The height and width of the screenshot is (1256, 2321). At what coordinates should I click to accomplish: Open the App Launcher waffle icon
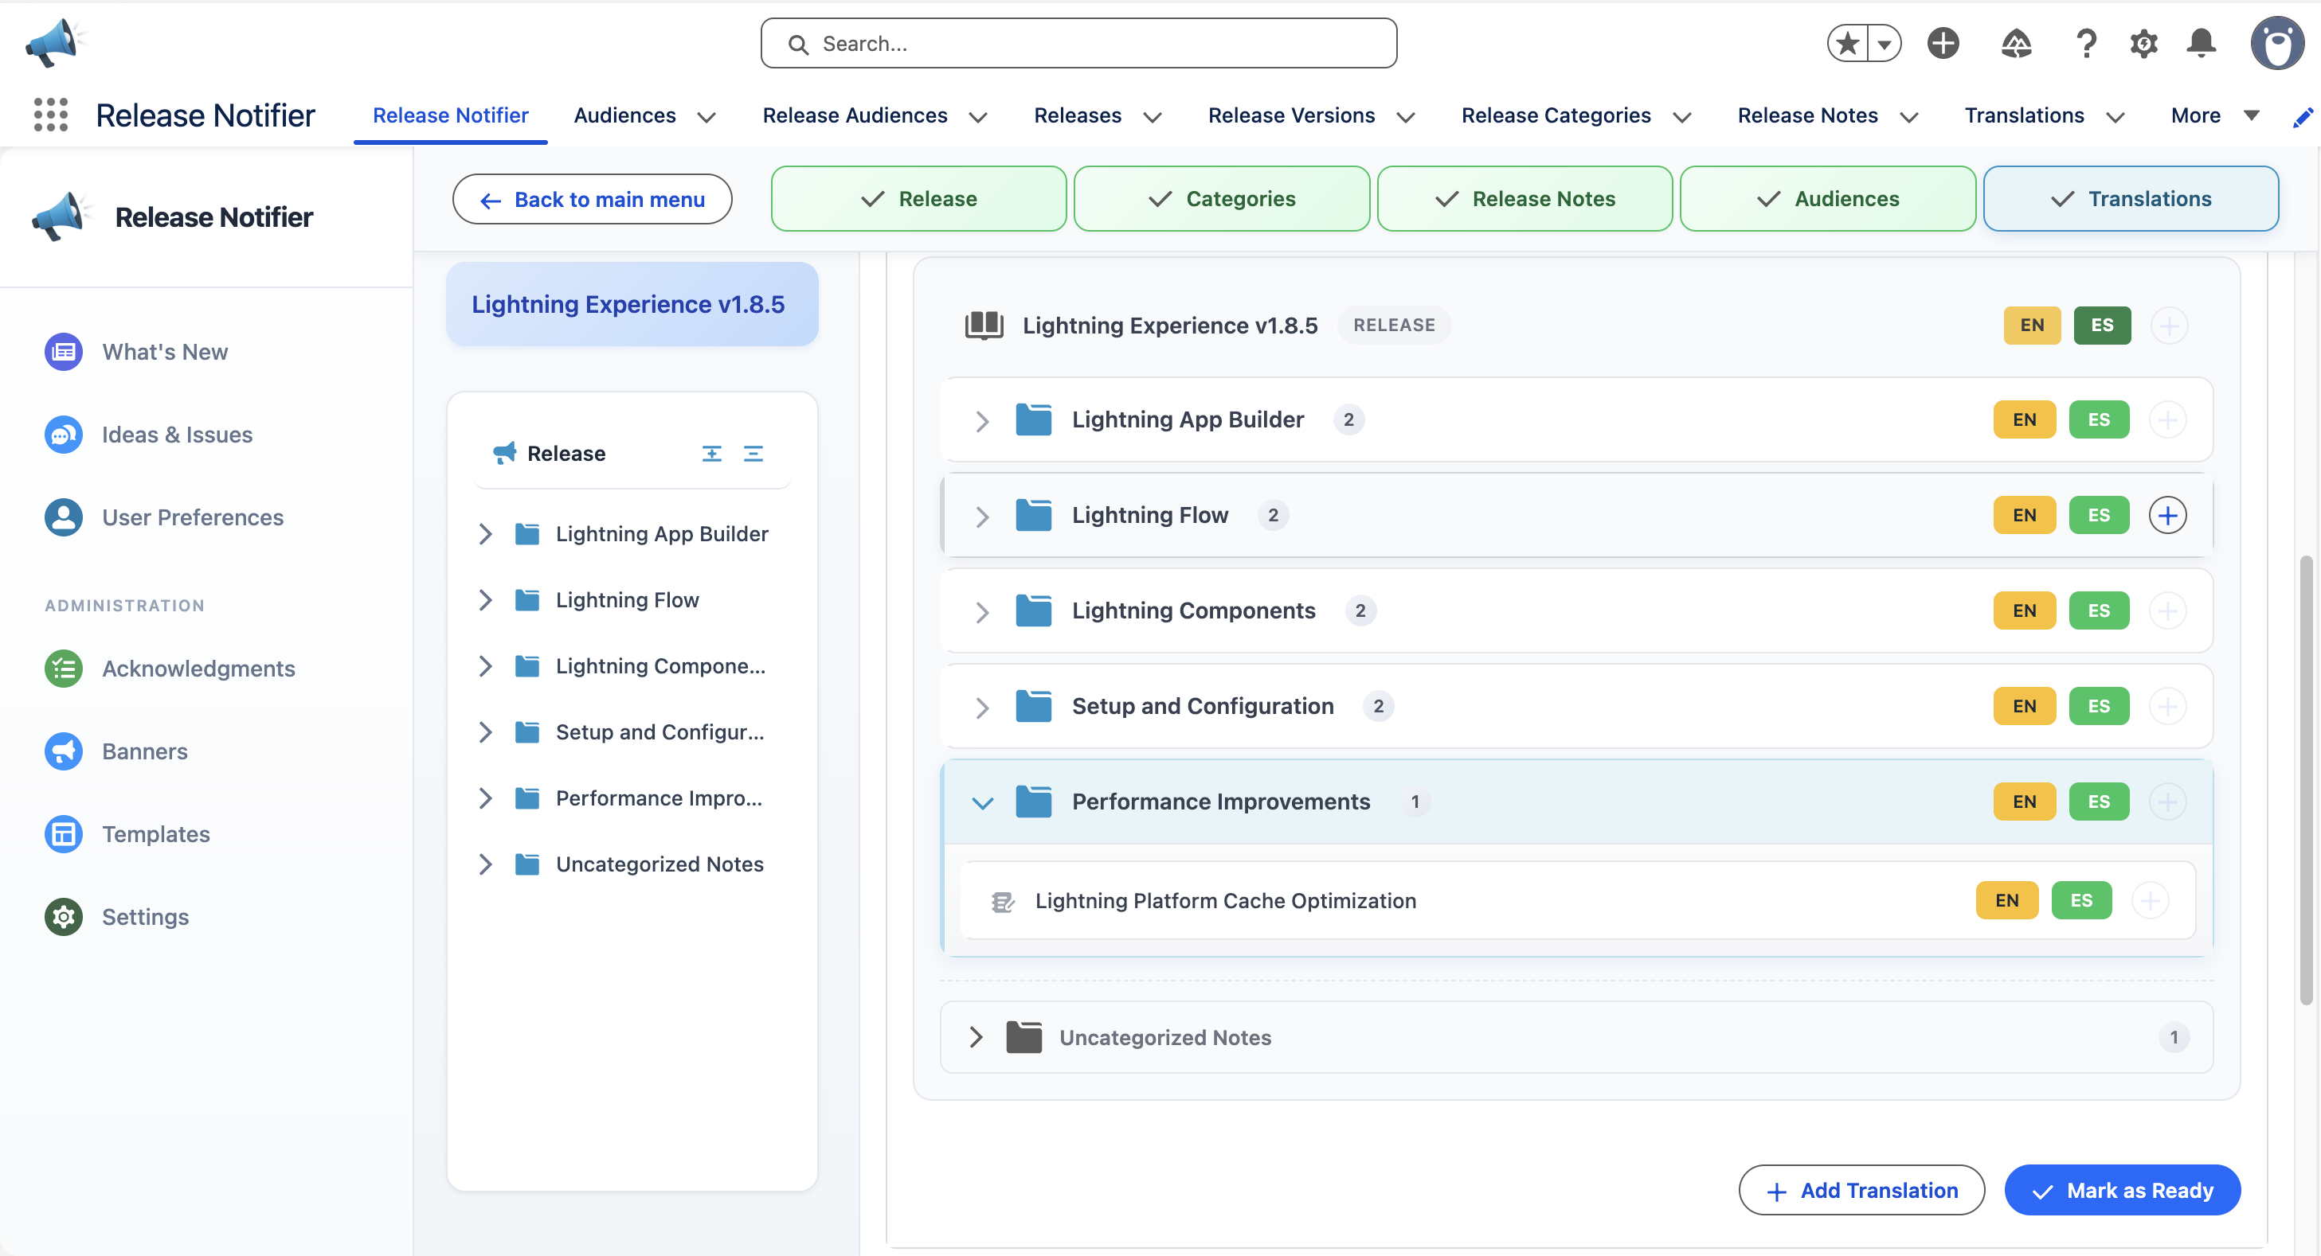[x=50, y=115]
